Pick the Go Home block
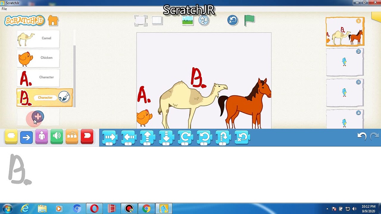The width and height of the screenshot is (381, 214). (242, 138)
